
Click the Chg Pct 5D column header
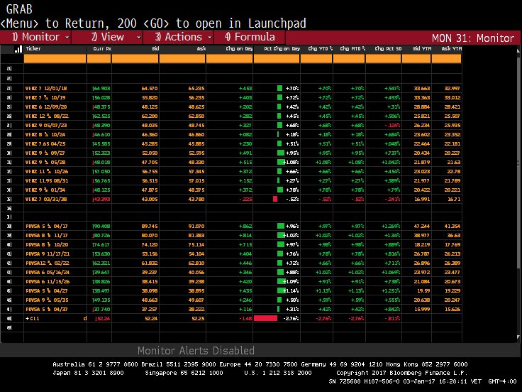point(388,49)
